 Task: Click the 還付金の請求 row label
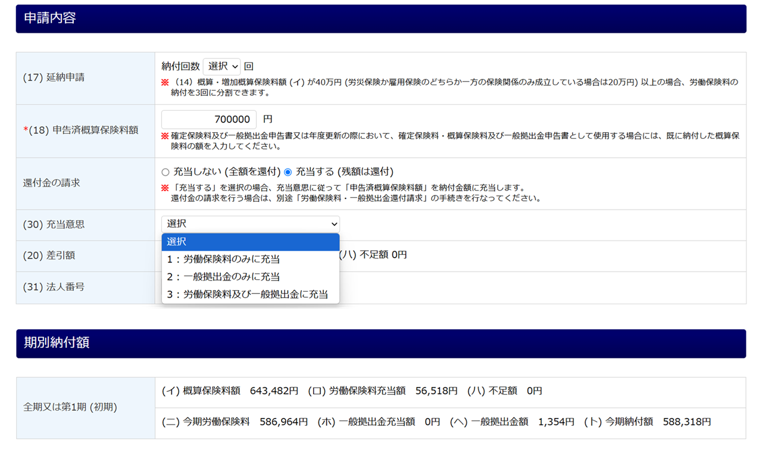(x=51, y=183)
